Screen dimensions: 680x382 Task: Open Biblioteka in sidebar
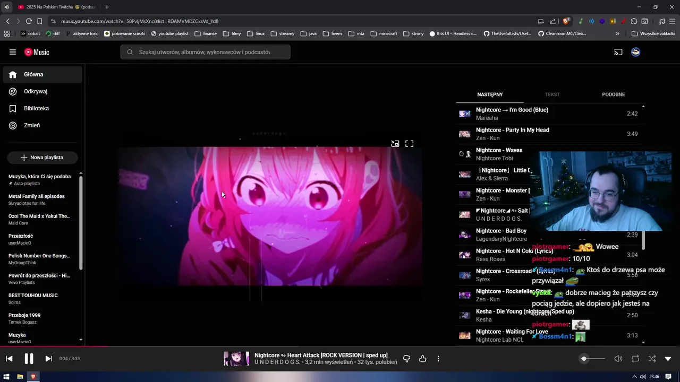(42, 109)
